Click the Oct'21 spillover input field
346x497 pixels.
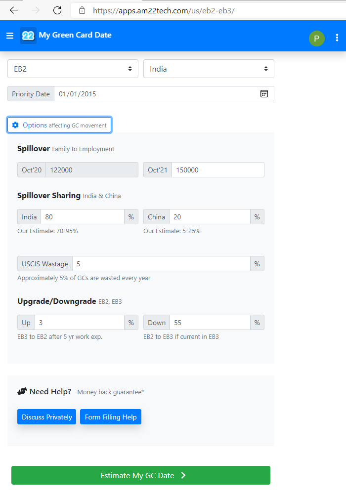pos(217,170)
